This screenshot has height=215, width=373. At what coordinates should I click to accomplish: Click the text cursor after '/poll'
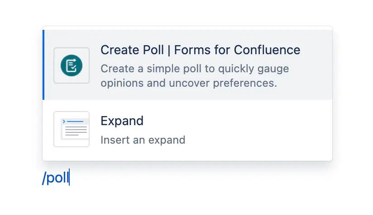point(69,178)
